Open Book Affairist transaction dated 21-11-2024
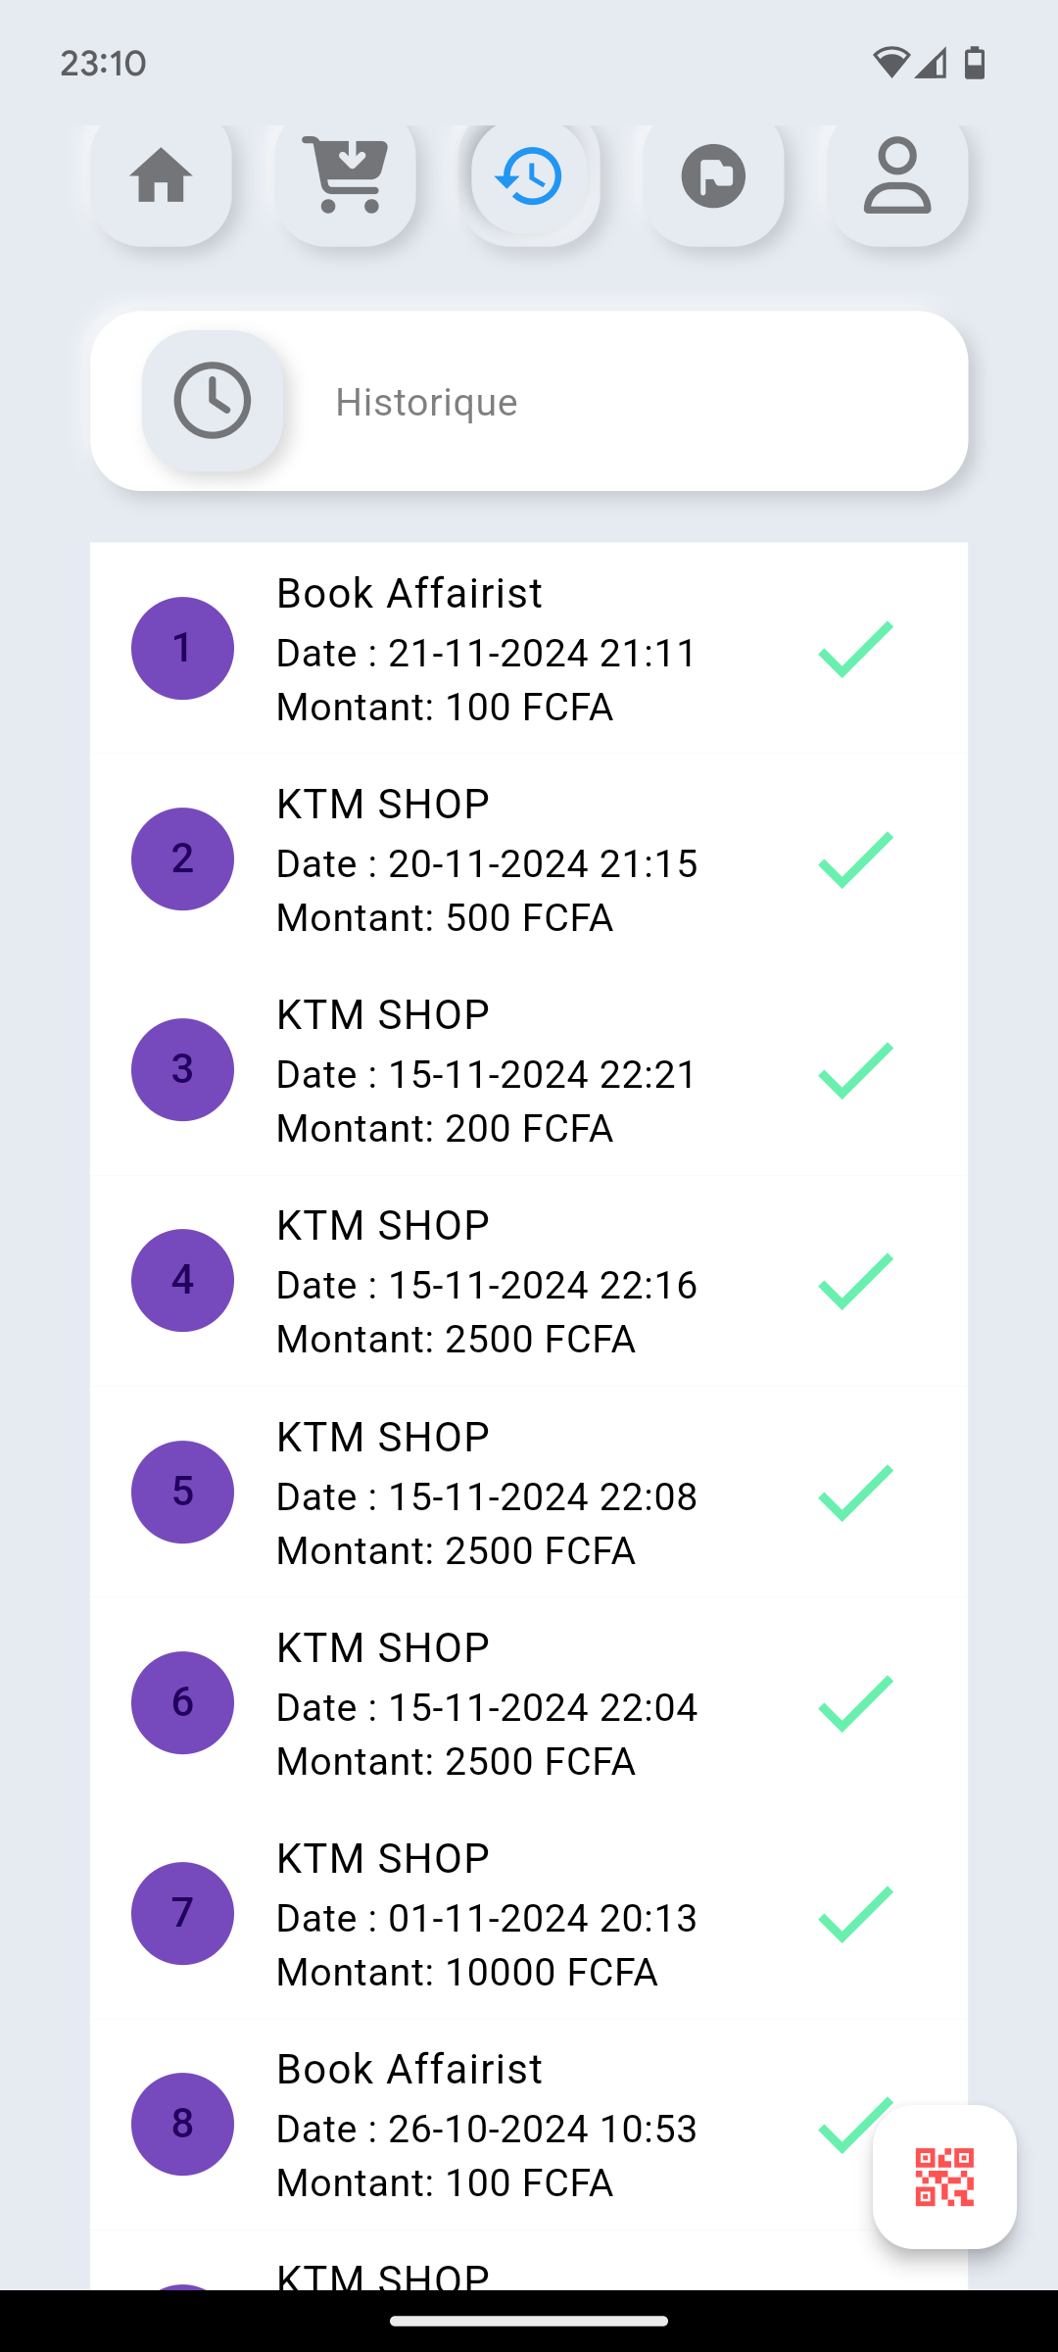Screen dimensions: 1058x2352 click(x=529, y=649)
